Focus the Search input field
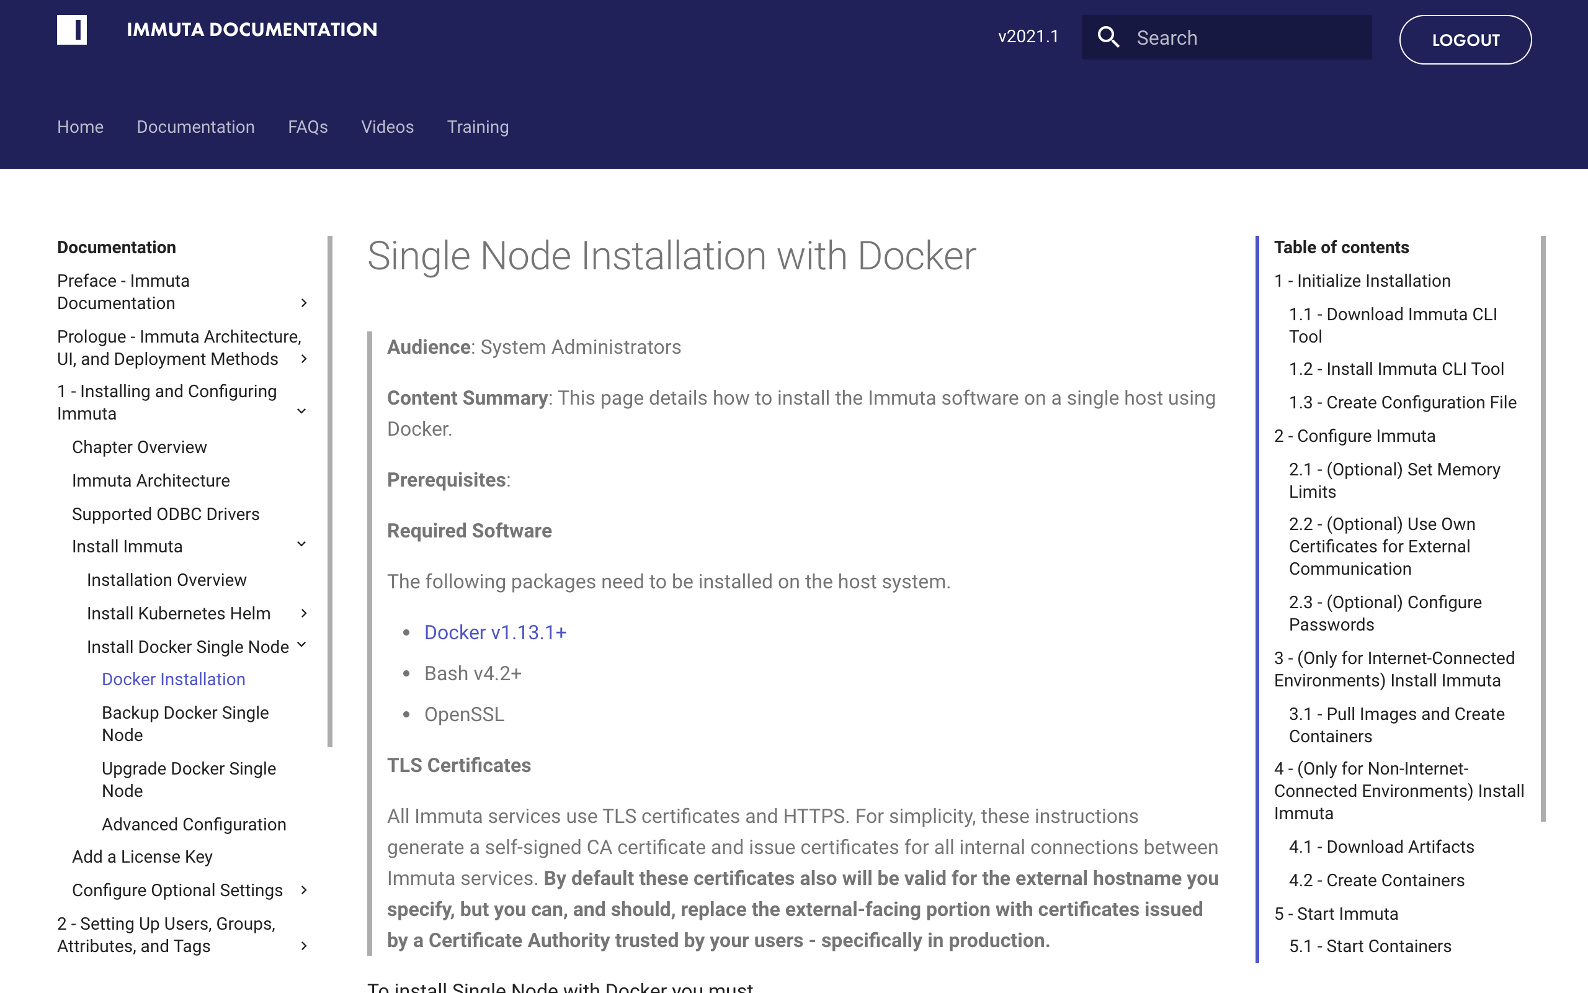 (1226, 37)
